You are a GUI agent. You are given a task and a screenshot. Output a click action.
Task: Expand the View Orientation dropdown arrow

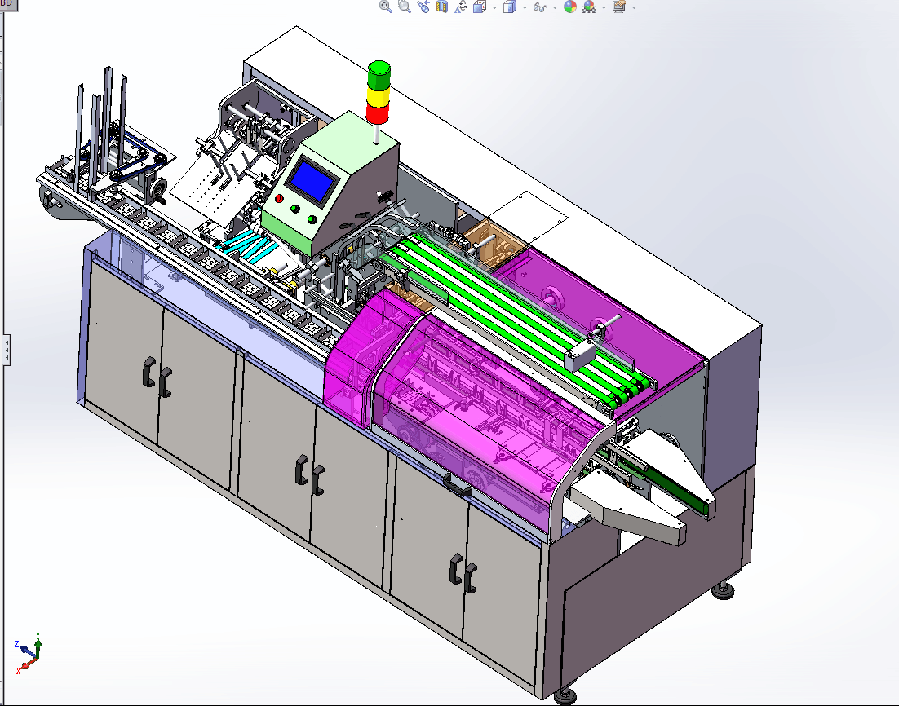coord(494,7)
